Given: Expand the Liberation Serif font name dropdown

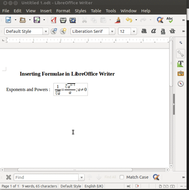Looking at the screenshot, I should click(112, 31).
